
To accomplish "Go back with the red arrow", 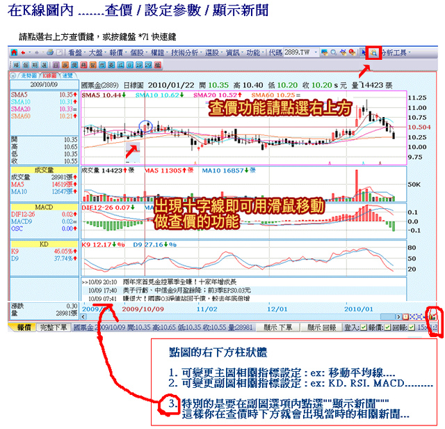I will click(x=23, y=53).
